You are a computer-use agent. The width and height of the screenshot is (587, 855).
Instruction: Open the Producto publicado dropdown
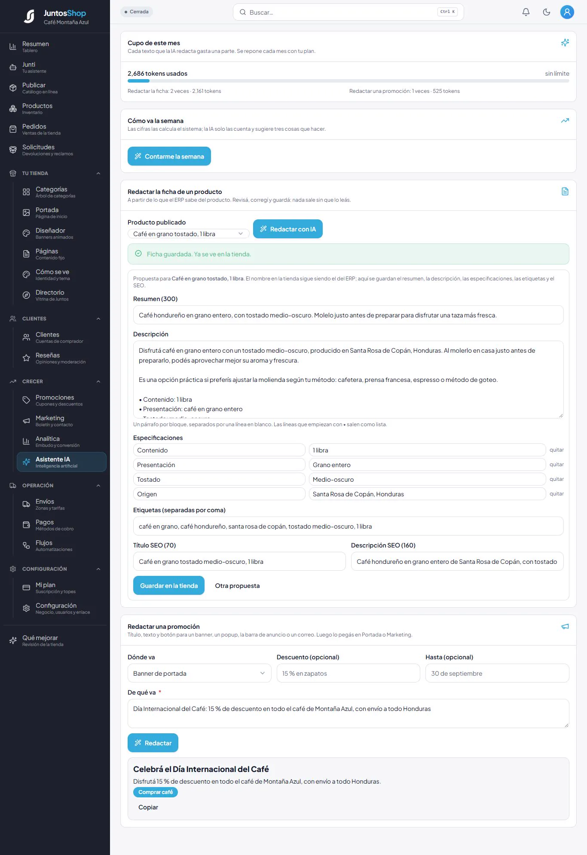(x=189, y=234)
